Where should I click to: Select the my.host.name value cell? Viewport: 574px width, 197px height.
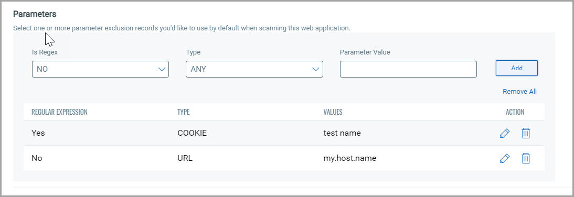[x=349, y=158]
